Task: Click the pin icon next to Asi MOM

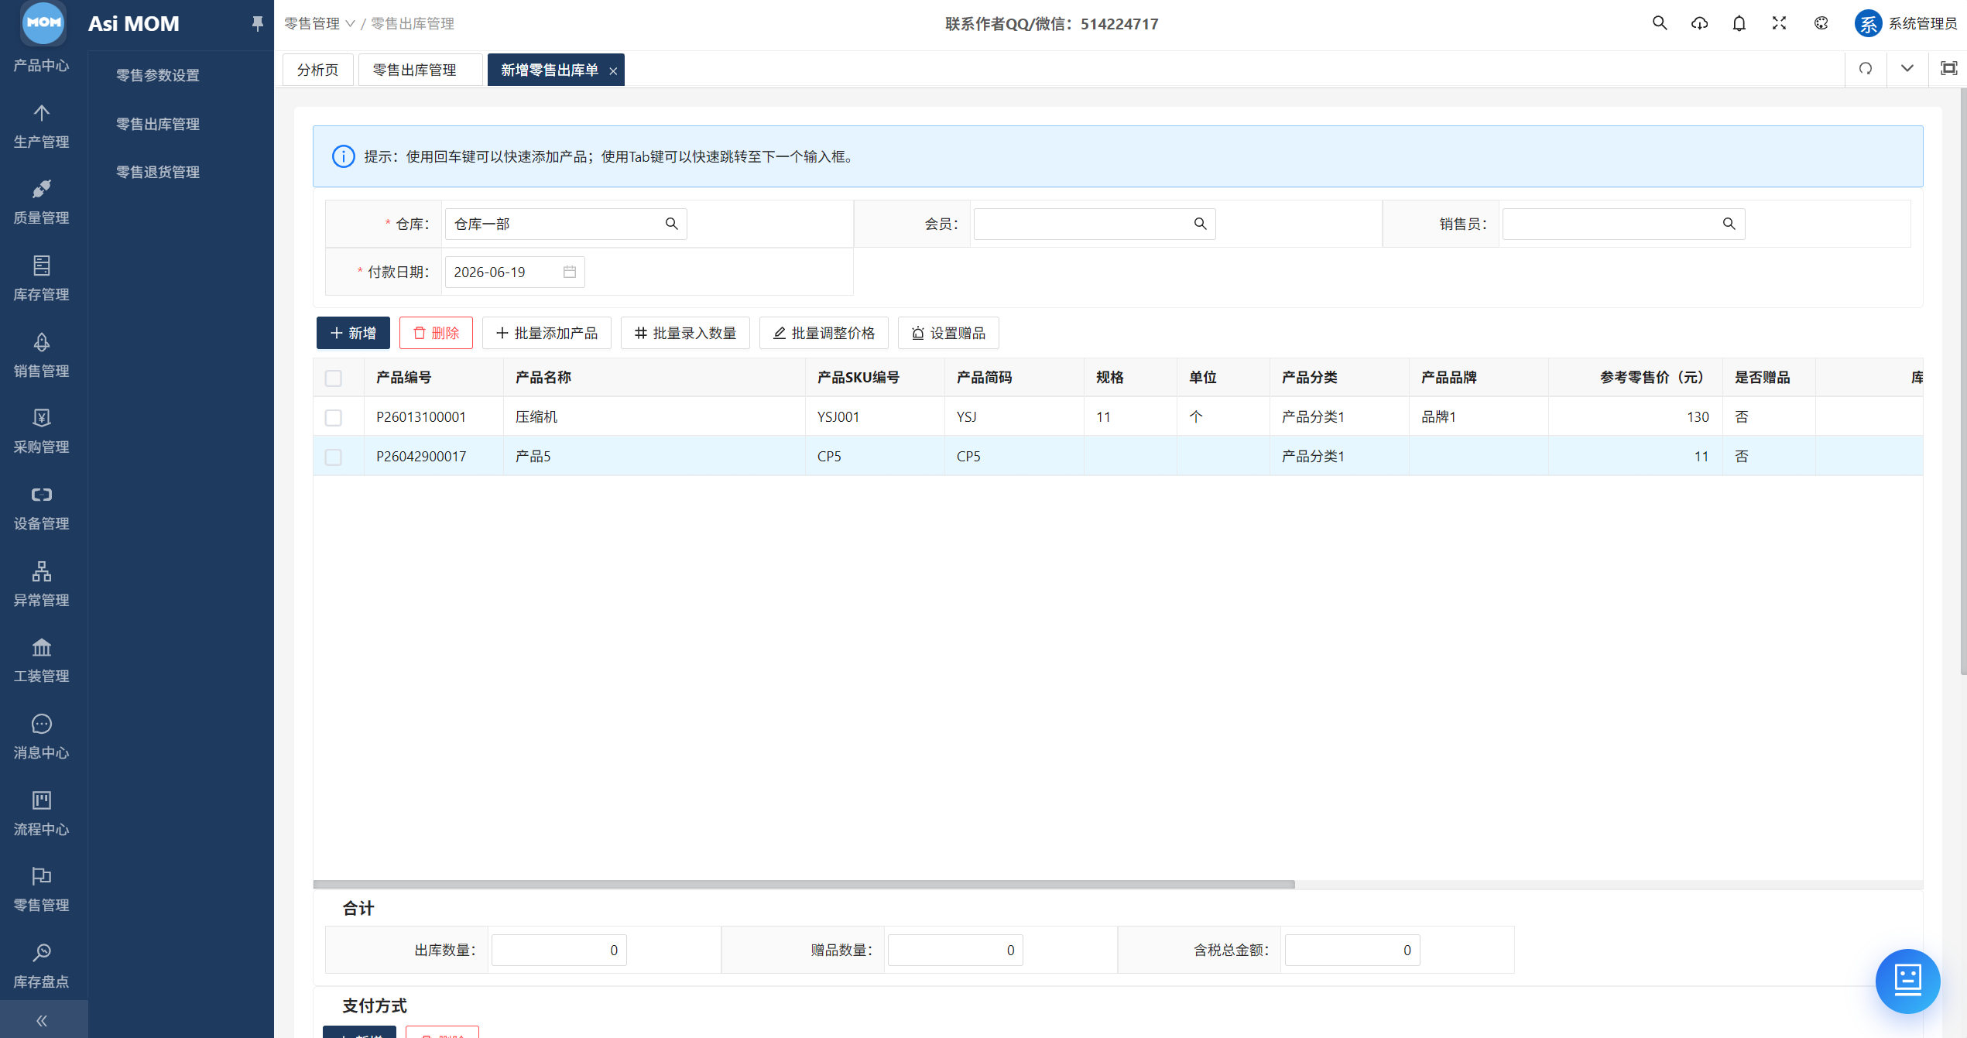Action: pyautogui.click(x=257, y=24)
